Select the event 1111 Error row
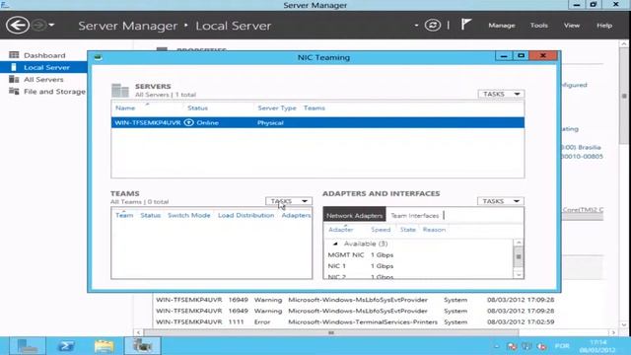The height and width of the screenshot is (355, 631). click(355, 322)
